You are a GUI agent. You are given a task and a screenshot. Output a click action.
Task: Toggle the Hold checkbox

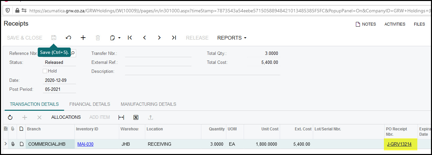(45, 71)
